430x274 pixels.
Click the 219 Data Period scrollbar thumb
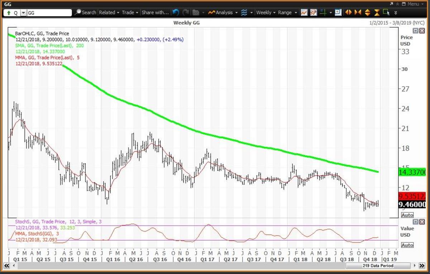coord(377,266)
